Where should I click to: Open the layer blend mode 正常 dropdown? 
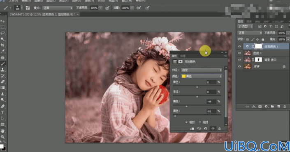pyautogui.click(x=250, y=33)
